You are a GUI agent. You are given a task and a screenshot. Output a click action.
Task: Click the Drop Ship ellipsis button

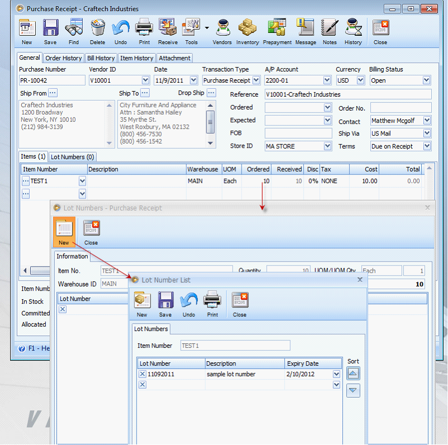[x=211, y=93]
